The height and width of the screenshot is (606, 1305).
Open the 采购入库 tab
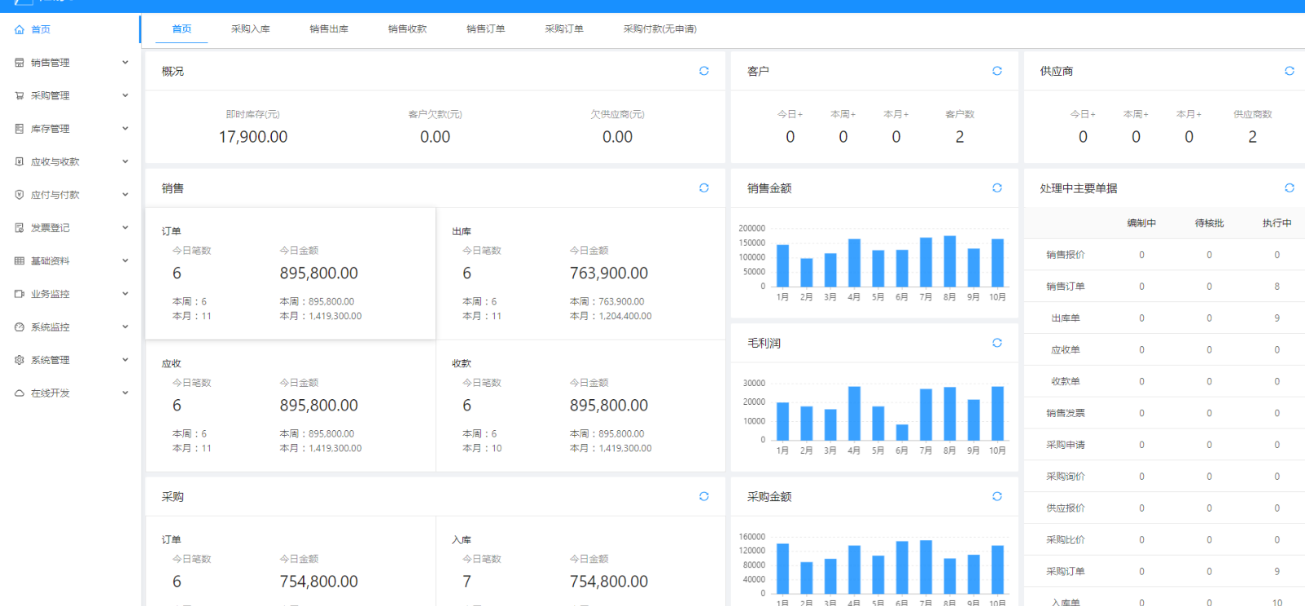click(x=251, y=29)
